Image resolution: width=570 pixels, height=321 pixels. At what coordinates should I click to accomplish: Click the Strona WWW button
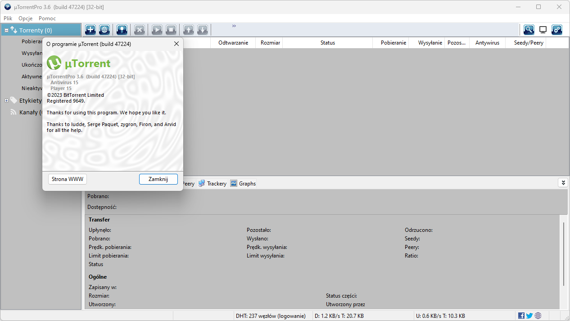(68, 179)
